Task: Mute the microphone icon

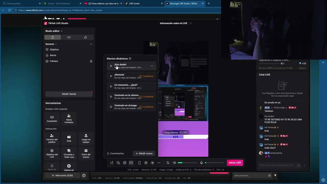Action: pos(201,163)
